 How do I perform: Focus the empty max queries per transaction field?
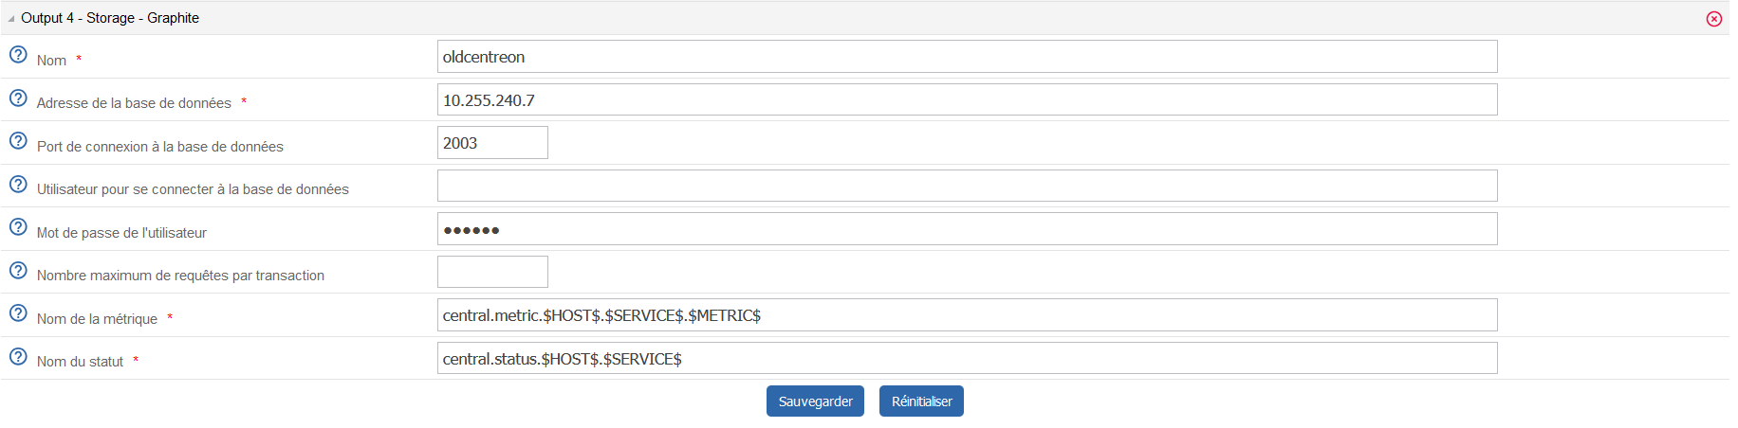492,272
